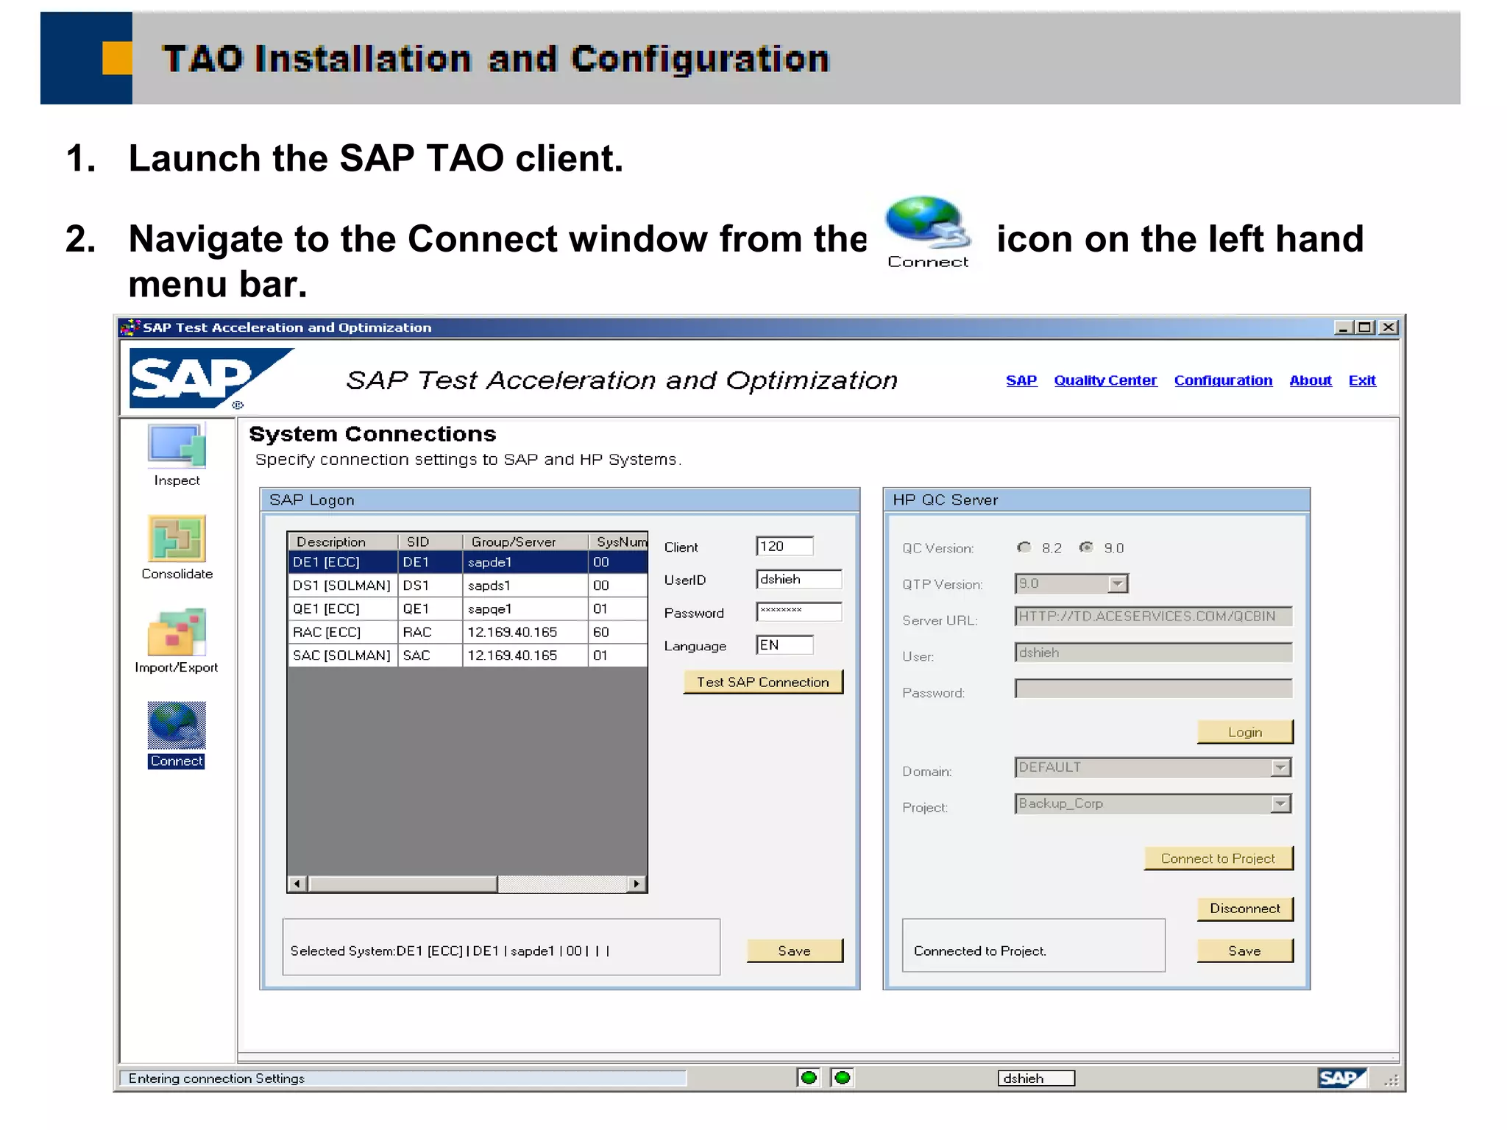Click the SAP logo in header
The image size is (1507, 1130).
[211, 379]
